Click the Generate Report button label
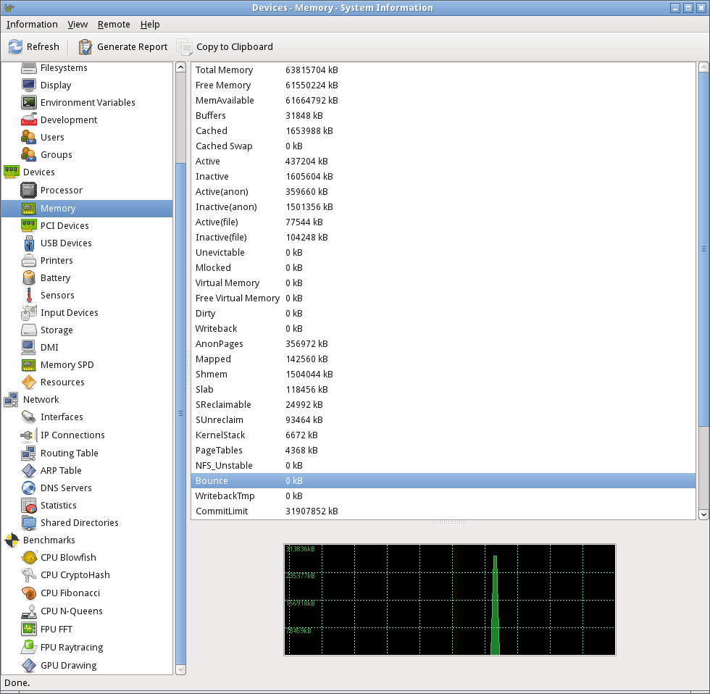Image resolution: width=710 pixels, height=694 pixels. (132, 46)
